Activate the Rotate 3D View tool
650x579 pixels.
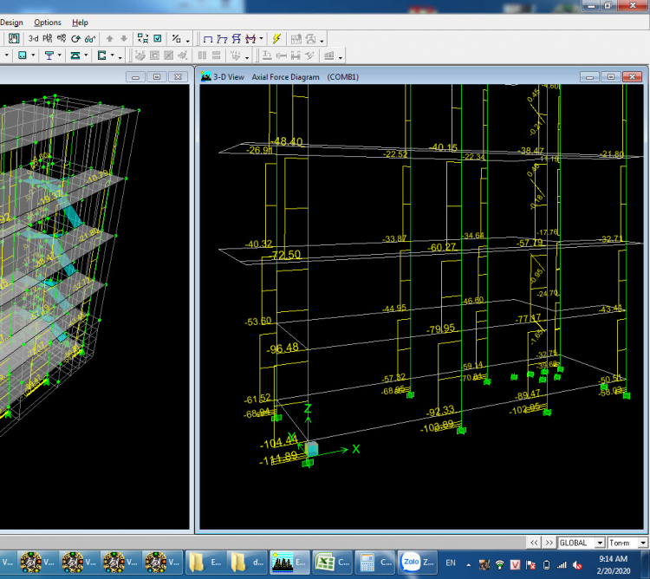click(x=75, y=38)
